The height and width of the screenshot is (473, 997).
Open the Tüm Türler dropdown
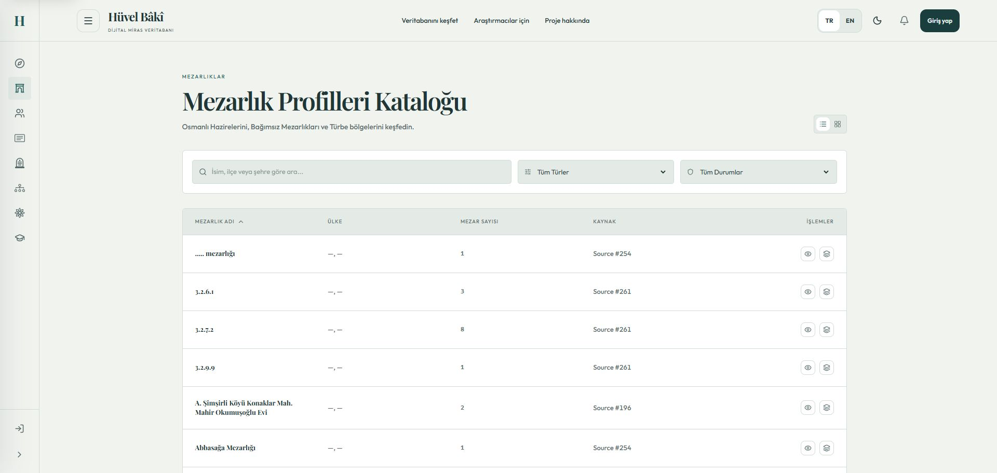[x=596, y=172]
